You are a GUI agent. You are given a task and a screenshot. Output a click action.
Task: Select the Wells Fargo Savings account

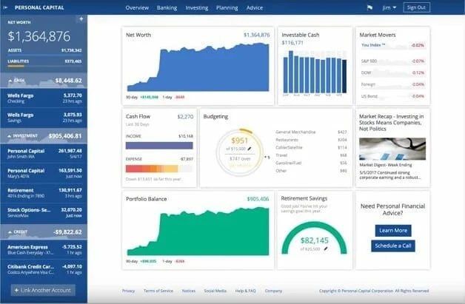[x=44, y=118]
